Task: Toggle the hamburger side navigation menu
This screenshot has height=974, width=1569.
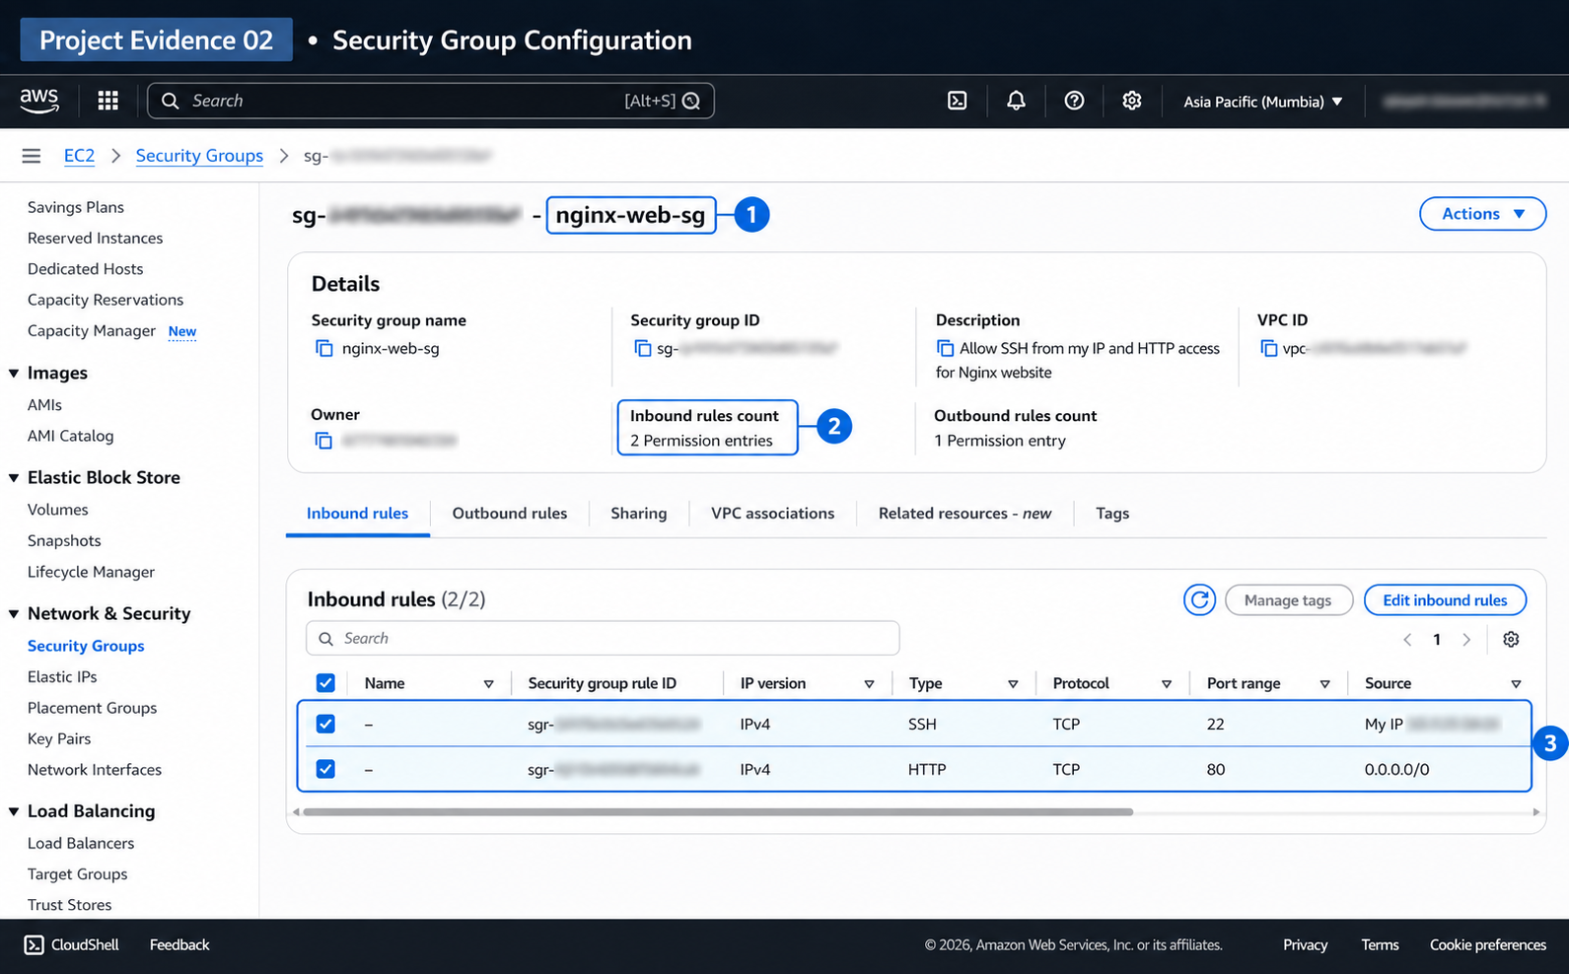Action: (x=32, y=156)
